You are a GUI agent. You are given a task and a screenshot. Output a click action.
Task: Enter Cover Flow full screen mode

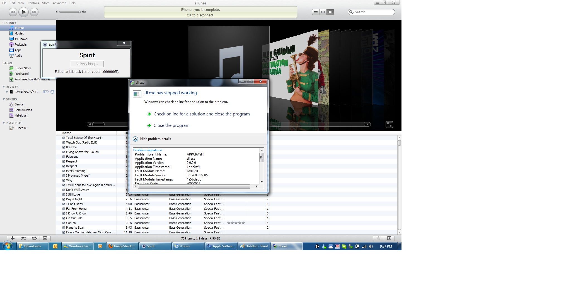pos(389,125)
